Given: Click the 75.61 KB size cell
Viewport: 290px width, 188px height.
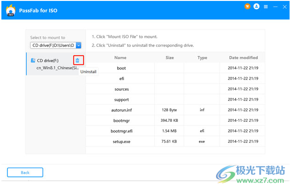Looking at the screenshot, I should [169, 142].
